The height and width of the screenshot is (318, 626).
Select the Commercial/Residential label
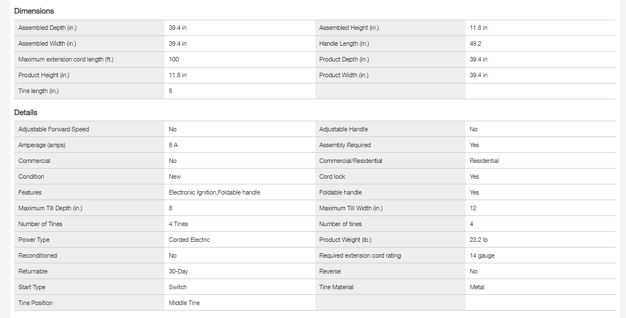[350, 161]
